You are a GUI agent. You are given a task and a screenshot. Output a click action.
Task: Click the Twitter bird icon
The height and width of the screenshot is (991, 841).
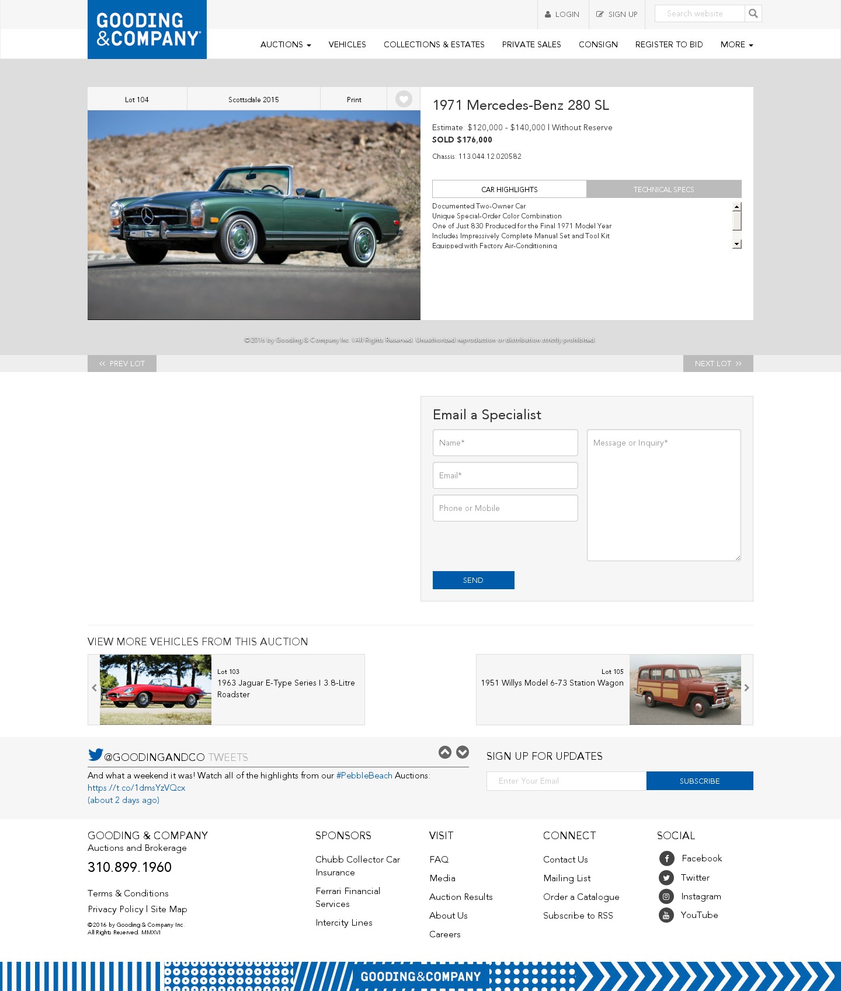click(96, 754)
